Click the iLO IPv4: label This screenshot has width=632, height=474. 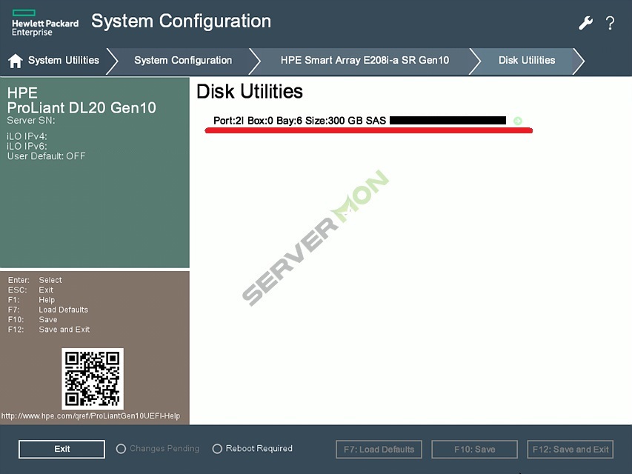tap(27, 136)
